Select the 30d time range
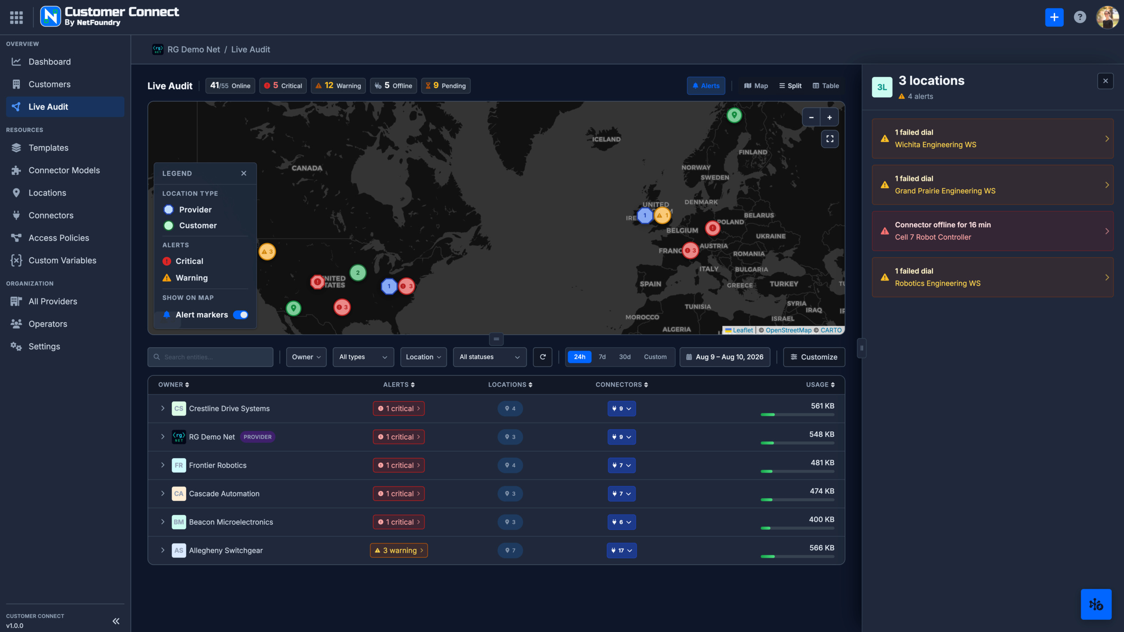Viewport: 1124px width, 632px height. point(625,357)
